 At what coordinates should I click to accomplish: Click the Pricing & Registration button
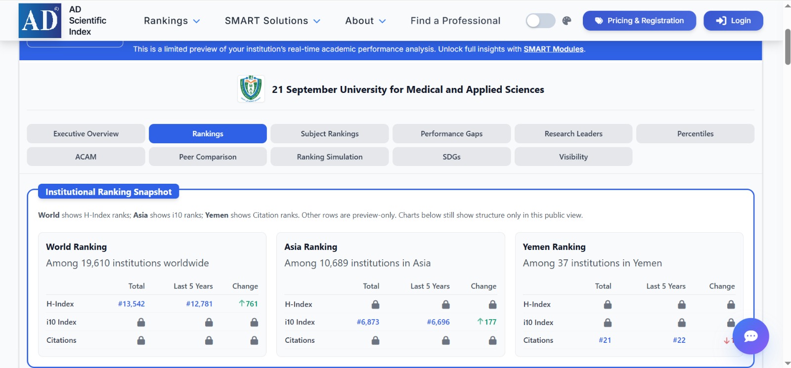click(639, 21)
